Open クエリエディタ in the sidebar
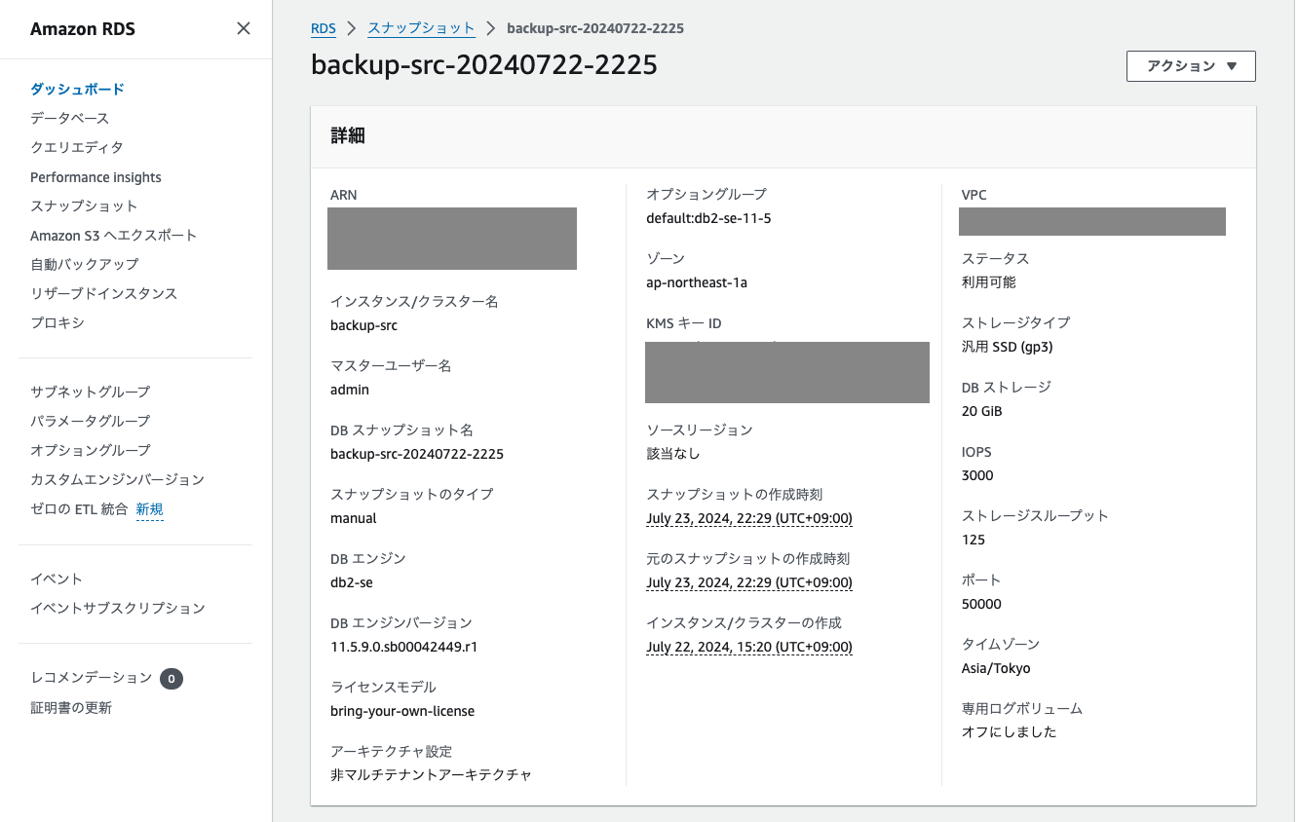Viewport: 1298px width, 822px height. tap(77, 147)
